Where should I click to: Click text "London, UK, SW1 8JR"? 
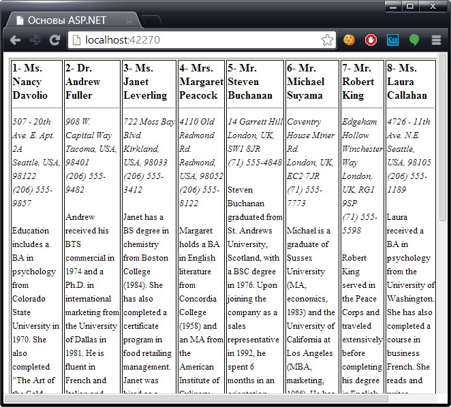[x=251, y=142]
